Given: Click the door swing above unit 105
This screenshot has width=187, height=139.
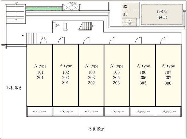Looking at the screenshot, I should tap(112, 40).
